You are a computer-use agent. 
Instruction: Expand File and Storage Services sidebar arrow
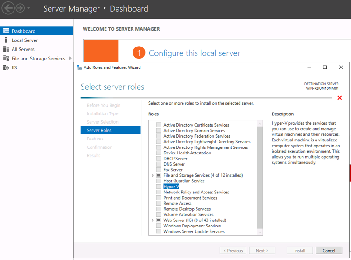[x=70, y=59]
